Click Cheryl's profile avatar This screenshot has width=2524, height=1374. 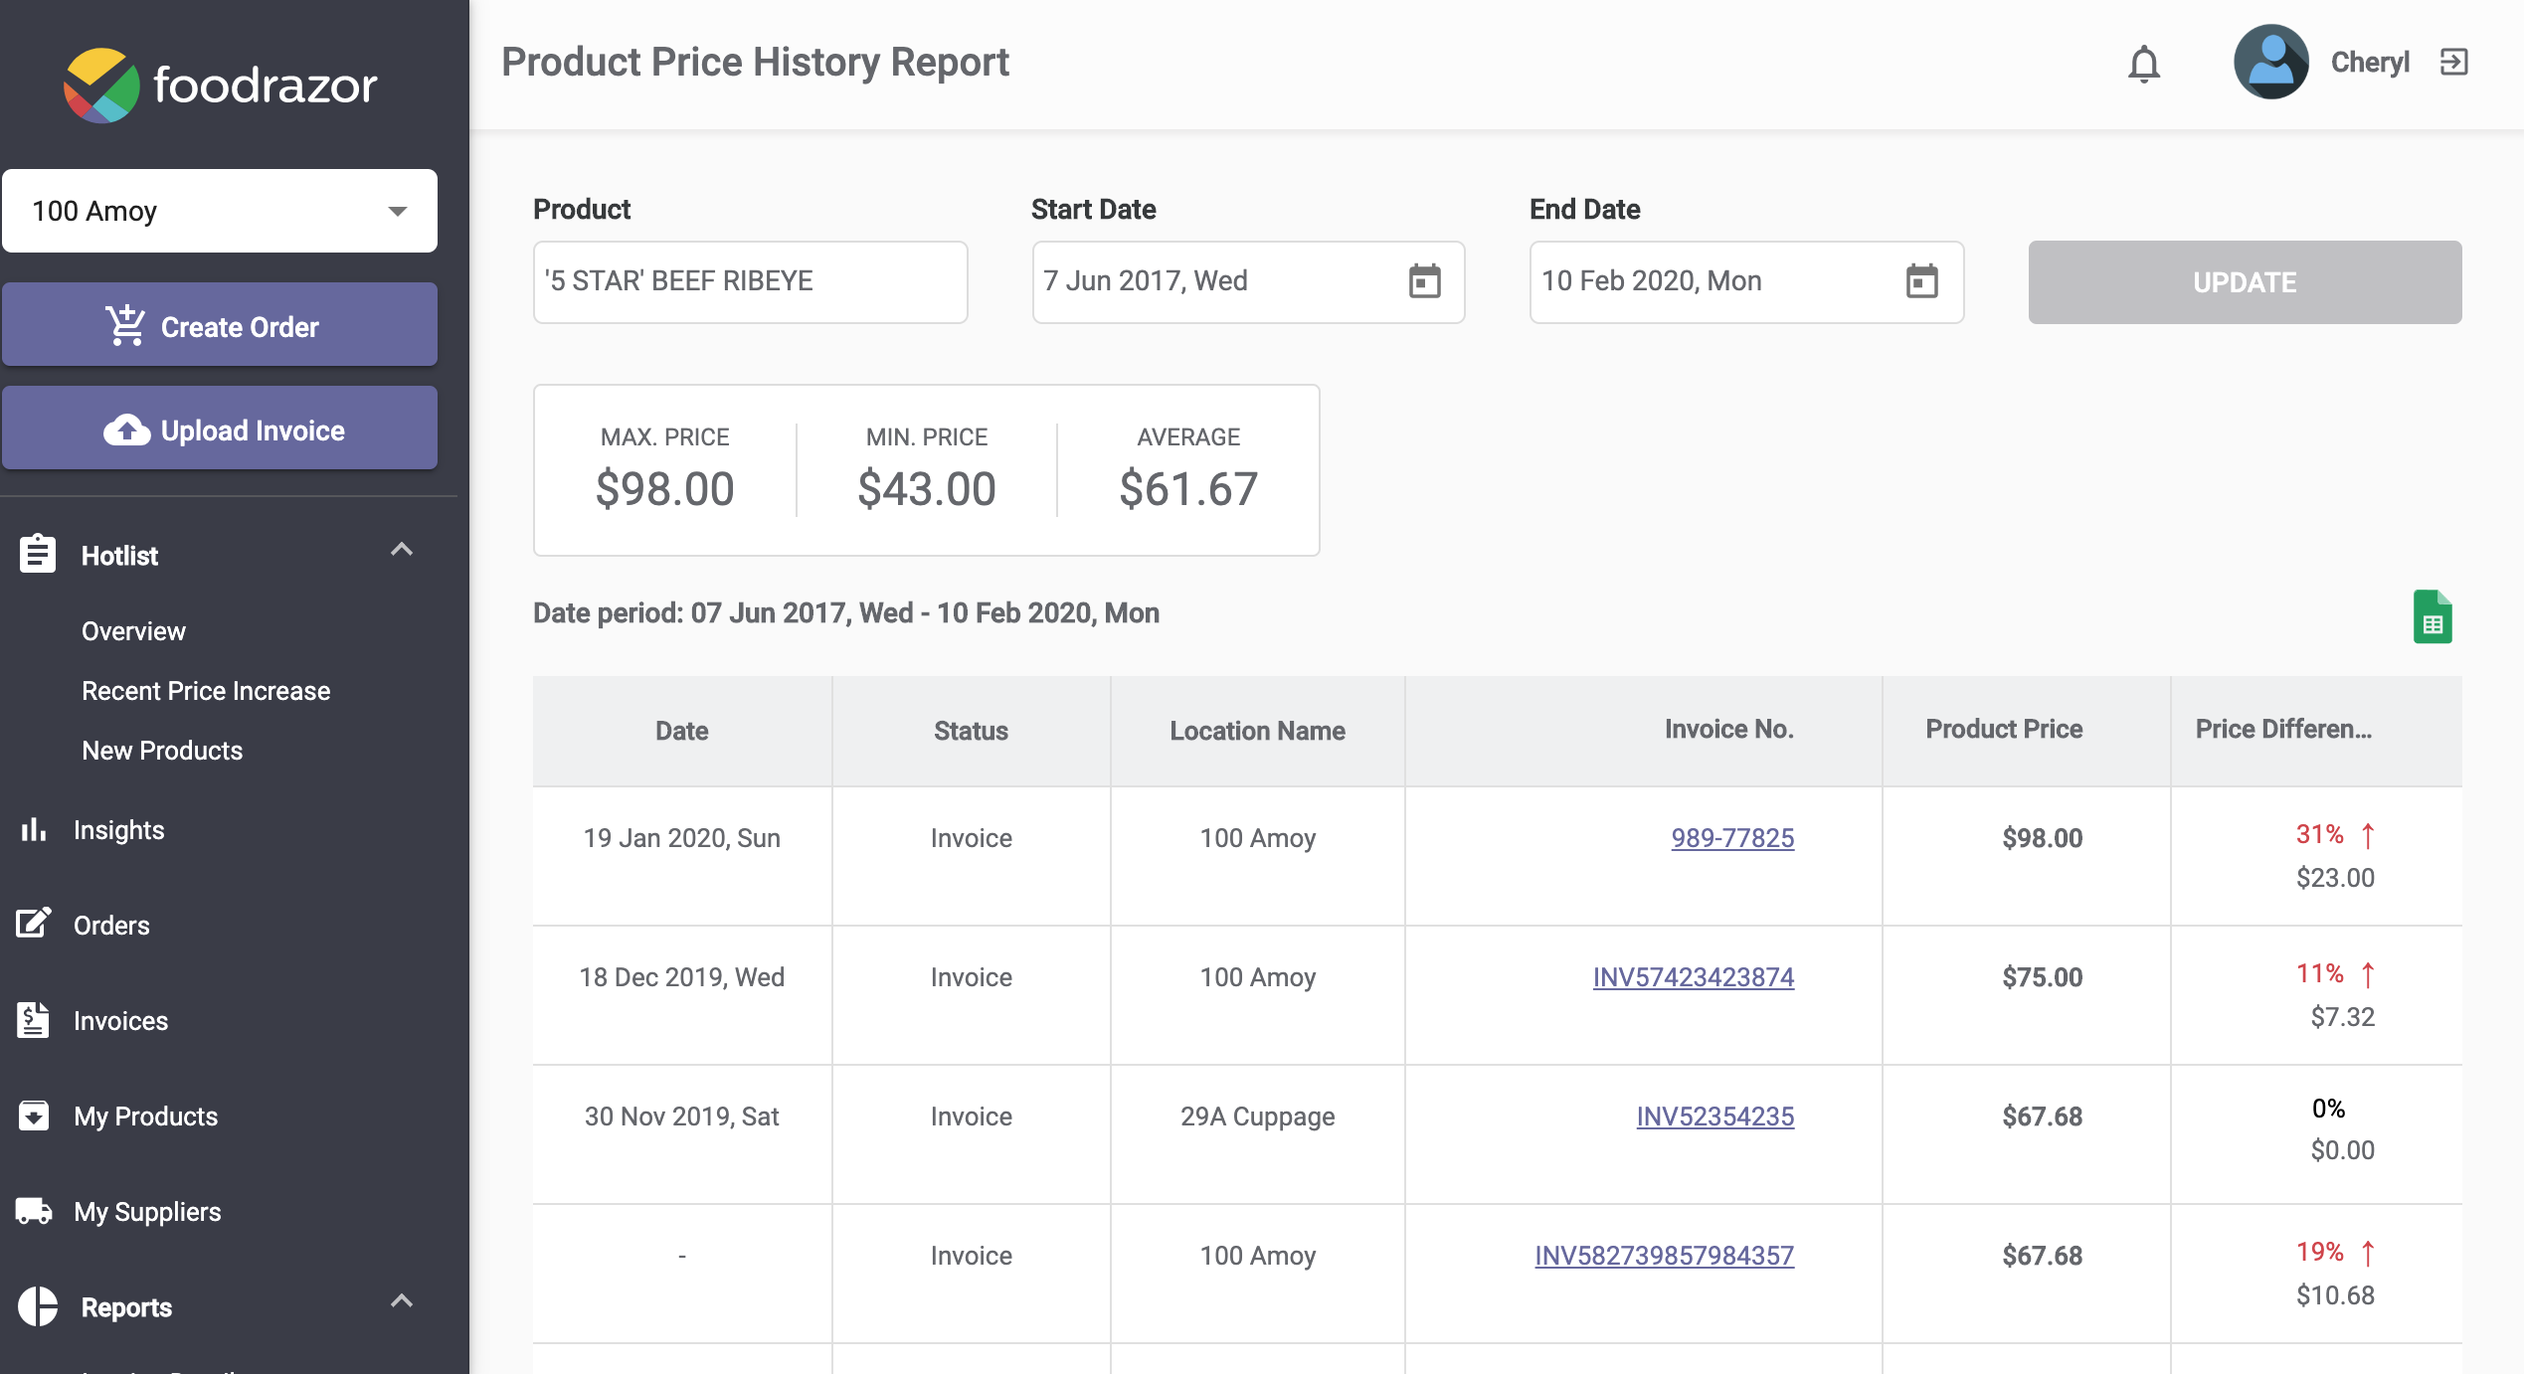pos(2272,62)
